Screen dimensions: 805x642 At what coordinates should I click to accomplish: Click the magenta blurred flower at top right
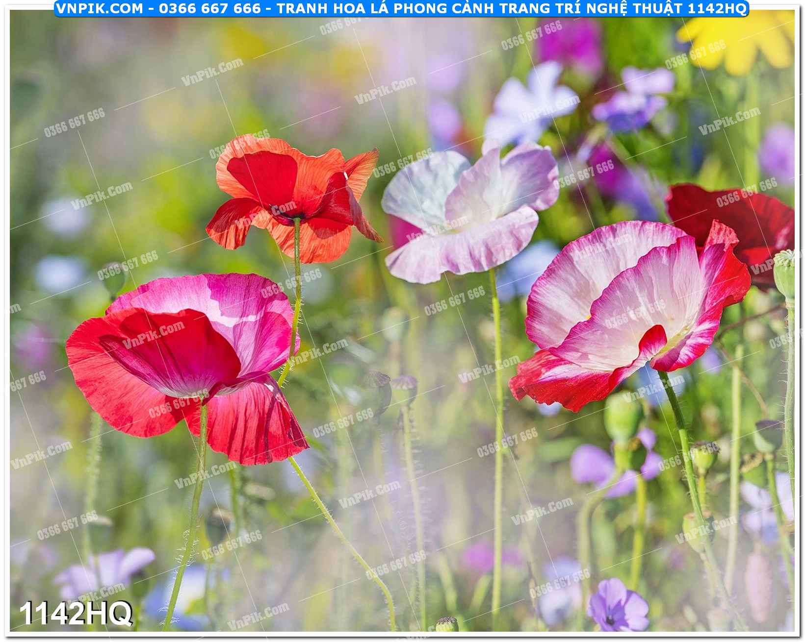pos(569,44)
